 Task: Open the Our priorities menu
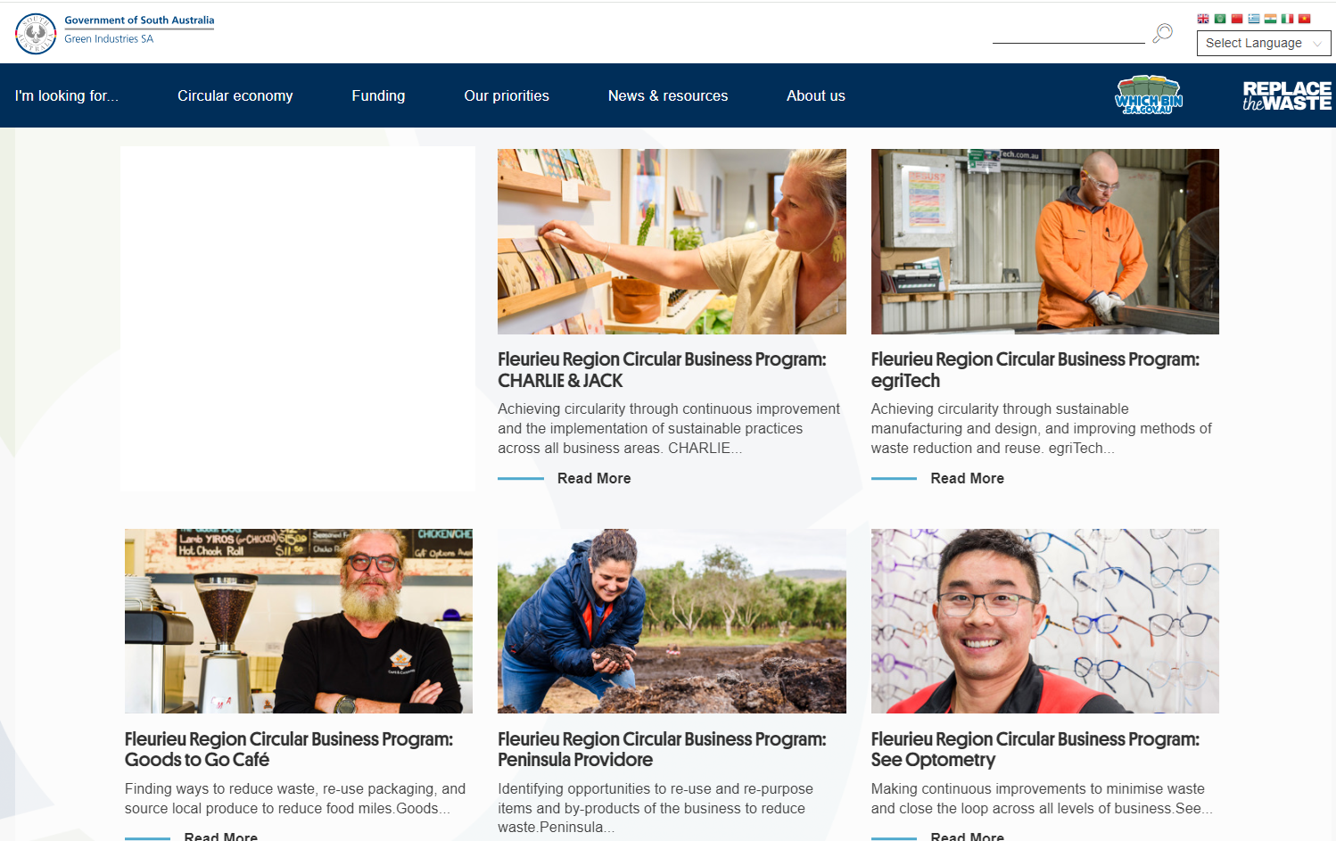pos(507,95)
